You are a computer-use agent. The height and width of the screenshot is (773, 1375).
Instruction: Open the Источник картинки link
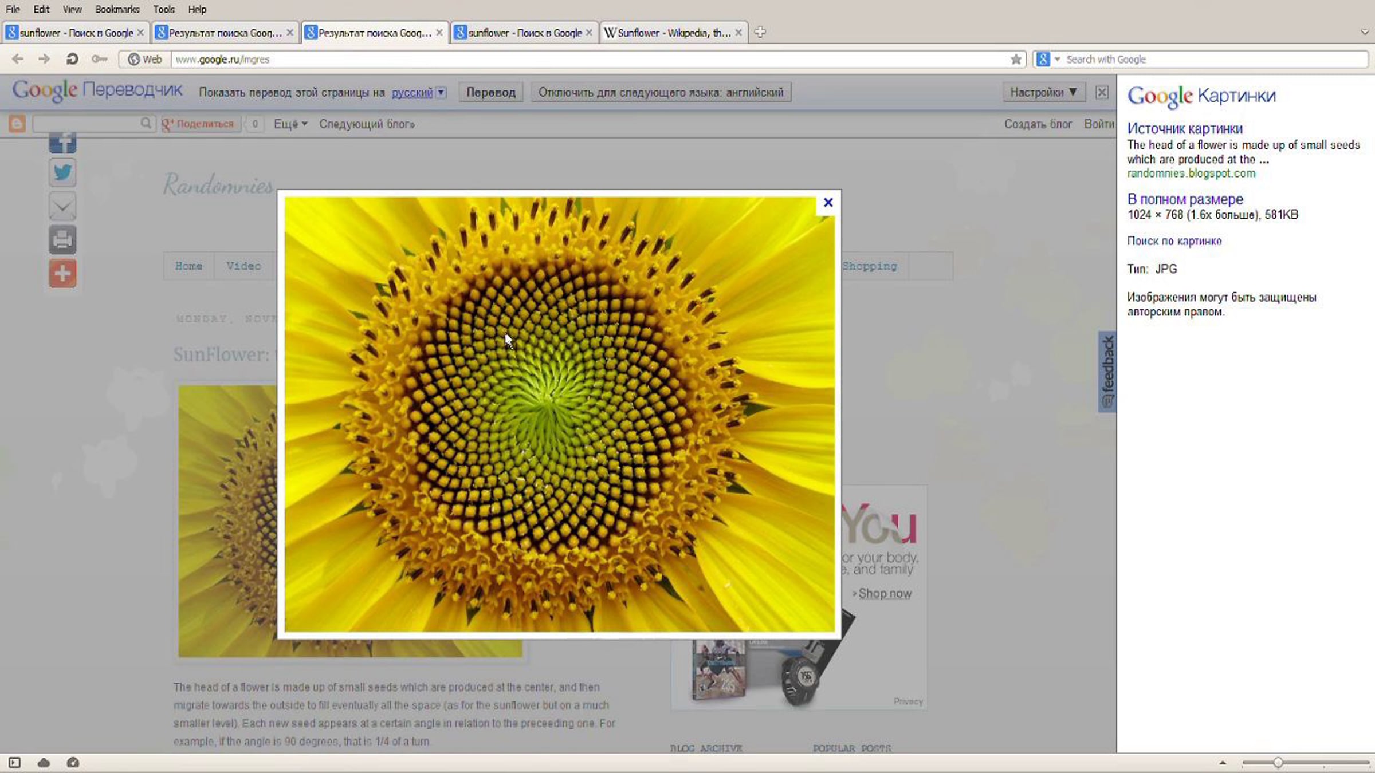[x=1185, y=128]
